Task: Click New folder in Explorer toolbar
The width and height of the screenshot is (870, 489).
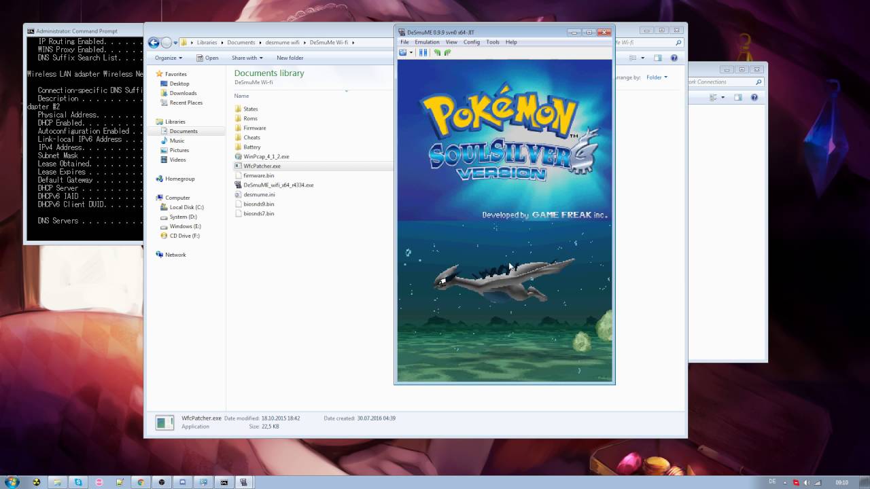Action: pos(290,58)
